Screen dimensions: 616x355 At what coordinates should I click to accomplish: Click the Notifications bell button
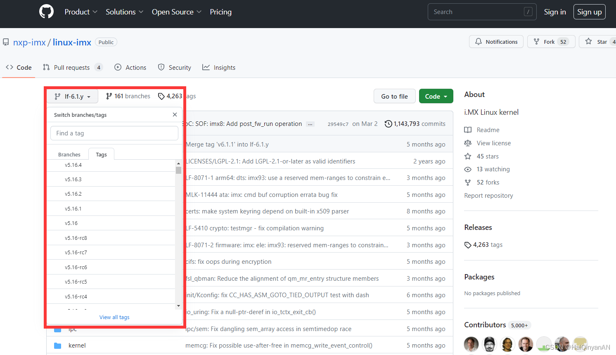click(496, 42)
